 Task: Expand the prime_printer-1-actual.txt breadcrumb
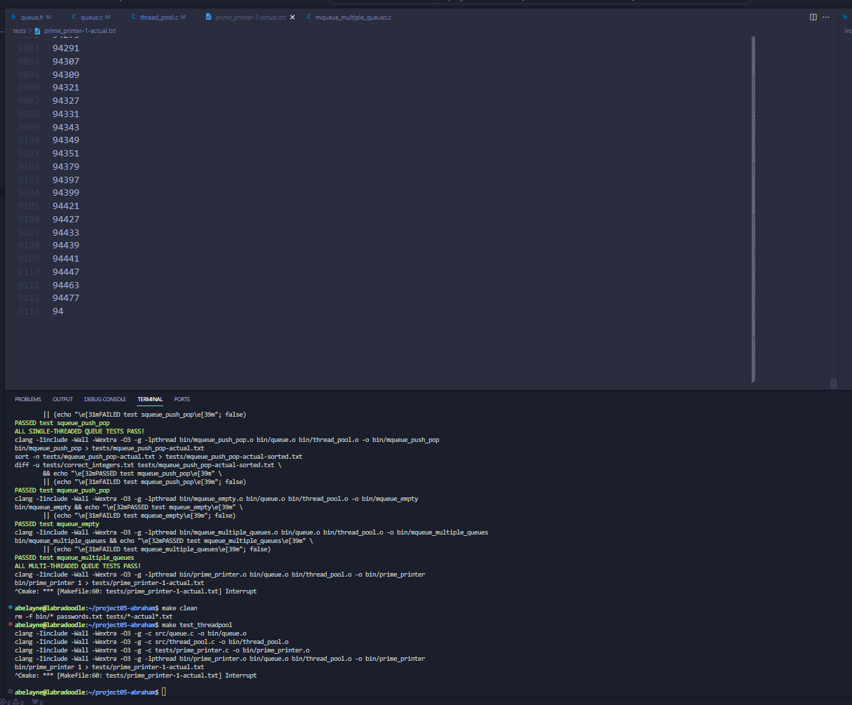80,31
